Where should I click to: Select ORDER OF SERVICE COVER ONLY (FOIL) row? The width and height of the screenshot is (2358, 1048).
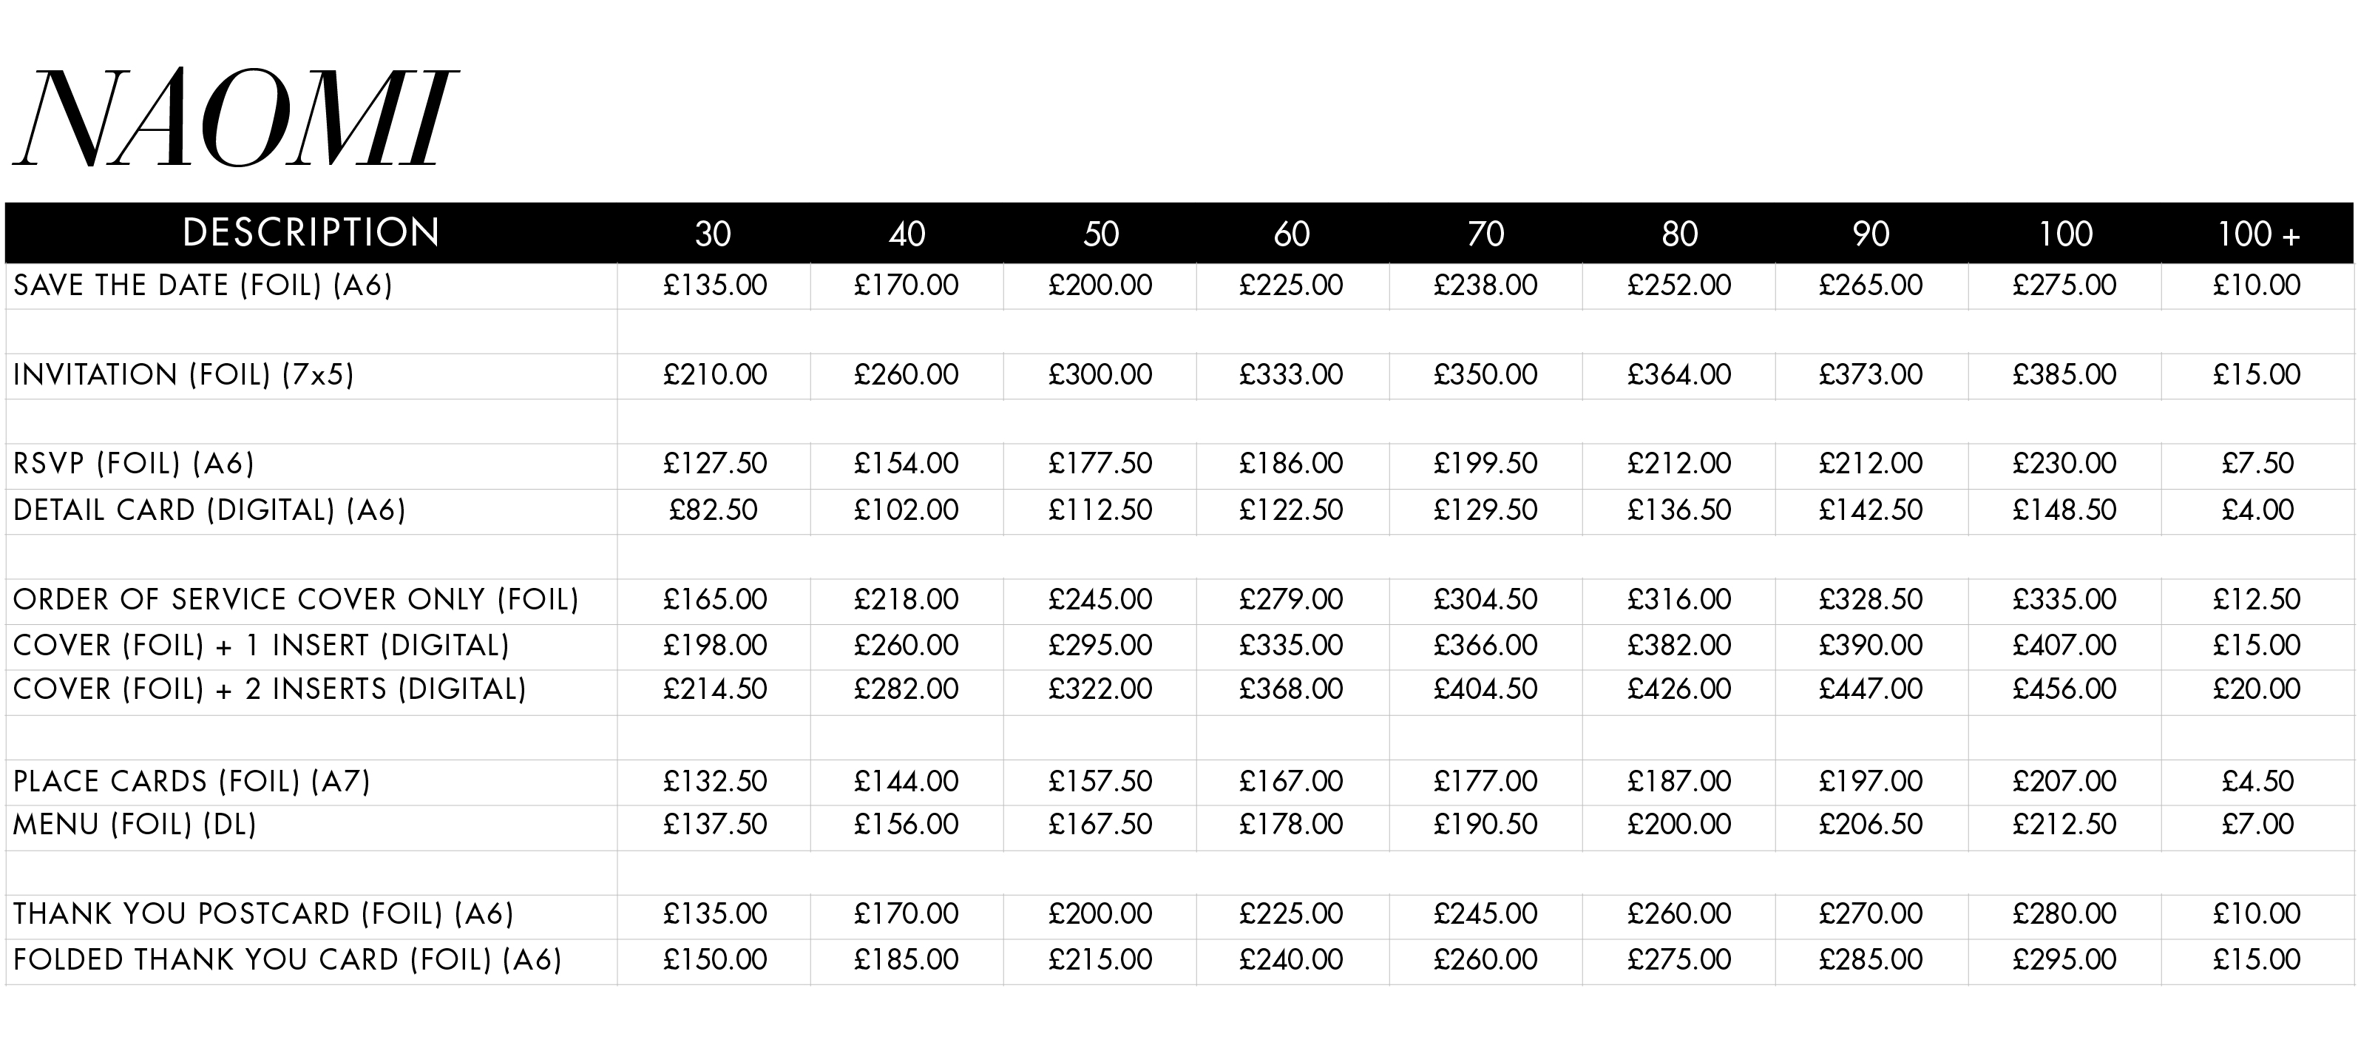click(x=1179, y=601)
